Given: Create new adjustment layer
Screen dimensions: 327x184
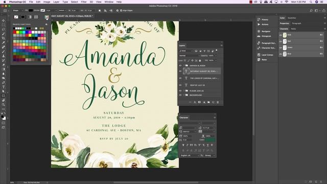Looking at the screenshot, I should (204, 102).
